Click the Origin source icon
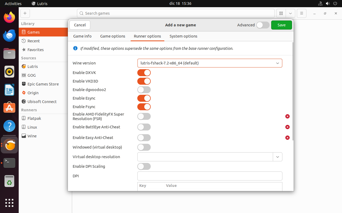 click(24, 93)
